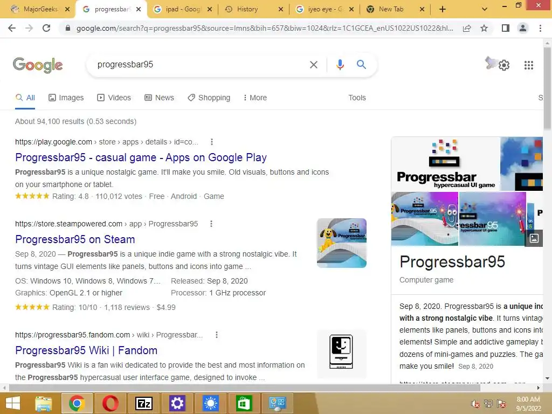Start voice search with microphone
Image resolution: width=552 pixels, height=414 pixels.
340,65
